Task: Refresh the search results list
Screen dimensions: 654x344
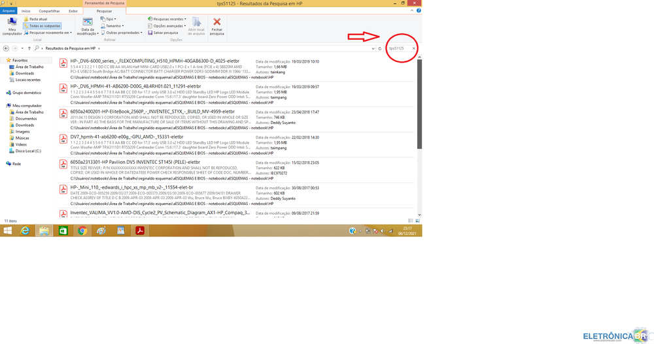Action: (379, 48)
